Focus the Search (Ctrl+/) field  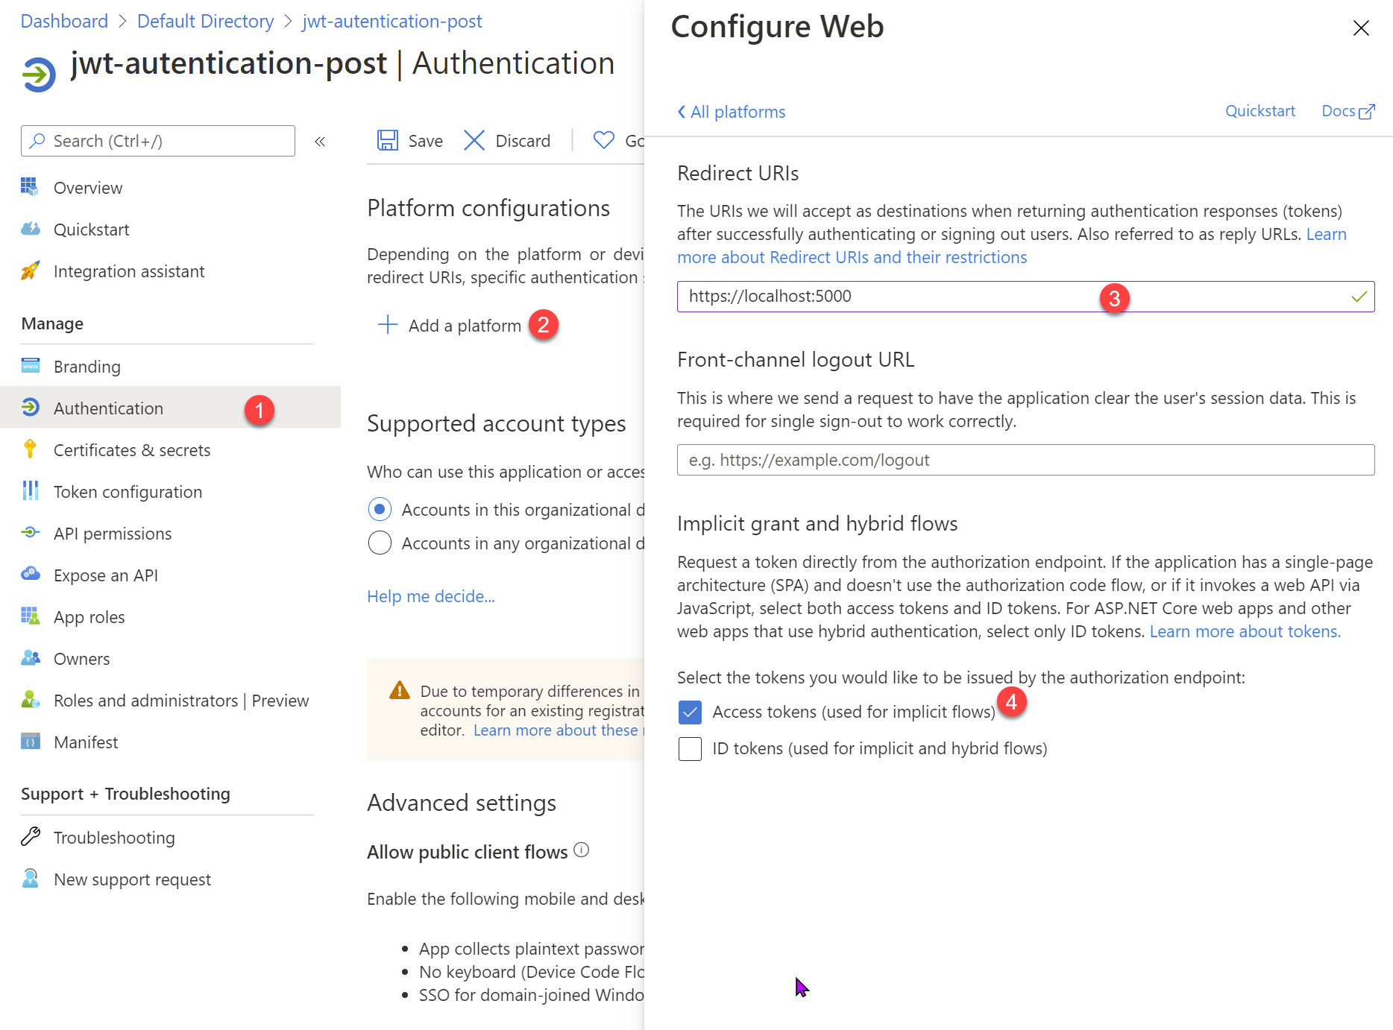[x=158, y=141]
